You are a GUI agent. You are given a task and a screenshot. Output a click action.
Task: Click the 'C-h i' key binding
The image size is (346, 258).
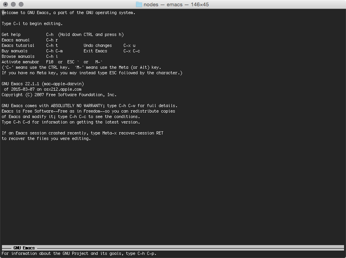click(52, 57)
